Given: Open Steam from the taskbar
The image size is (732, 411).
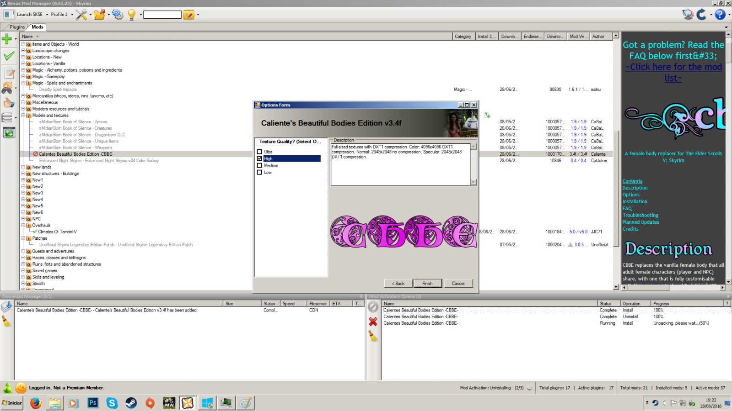Looking at the screenshot, I should (x=131, y=403).
